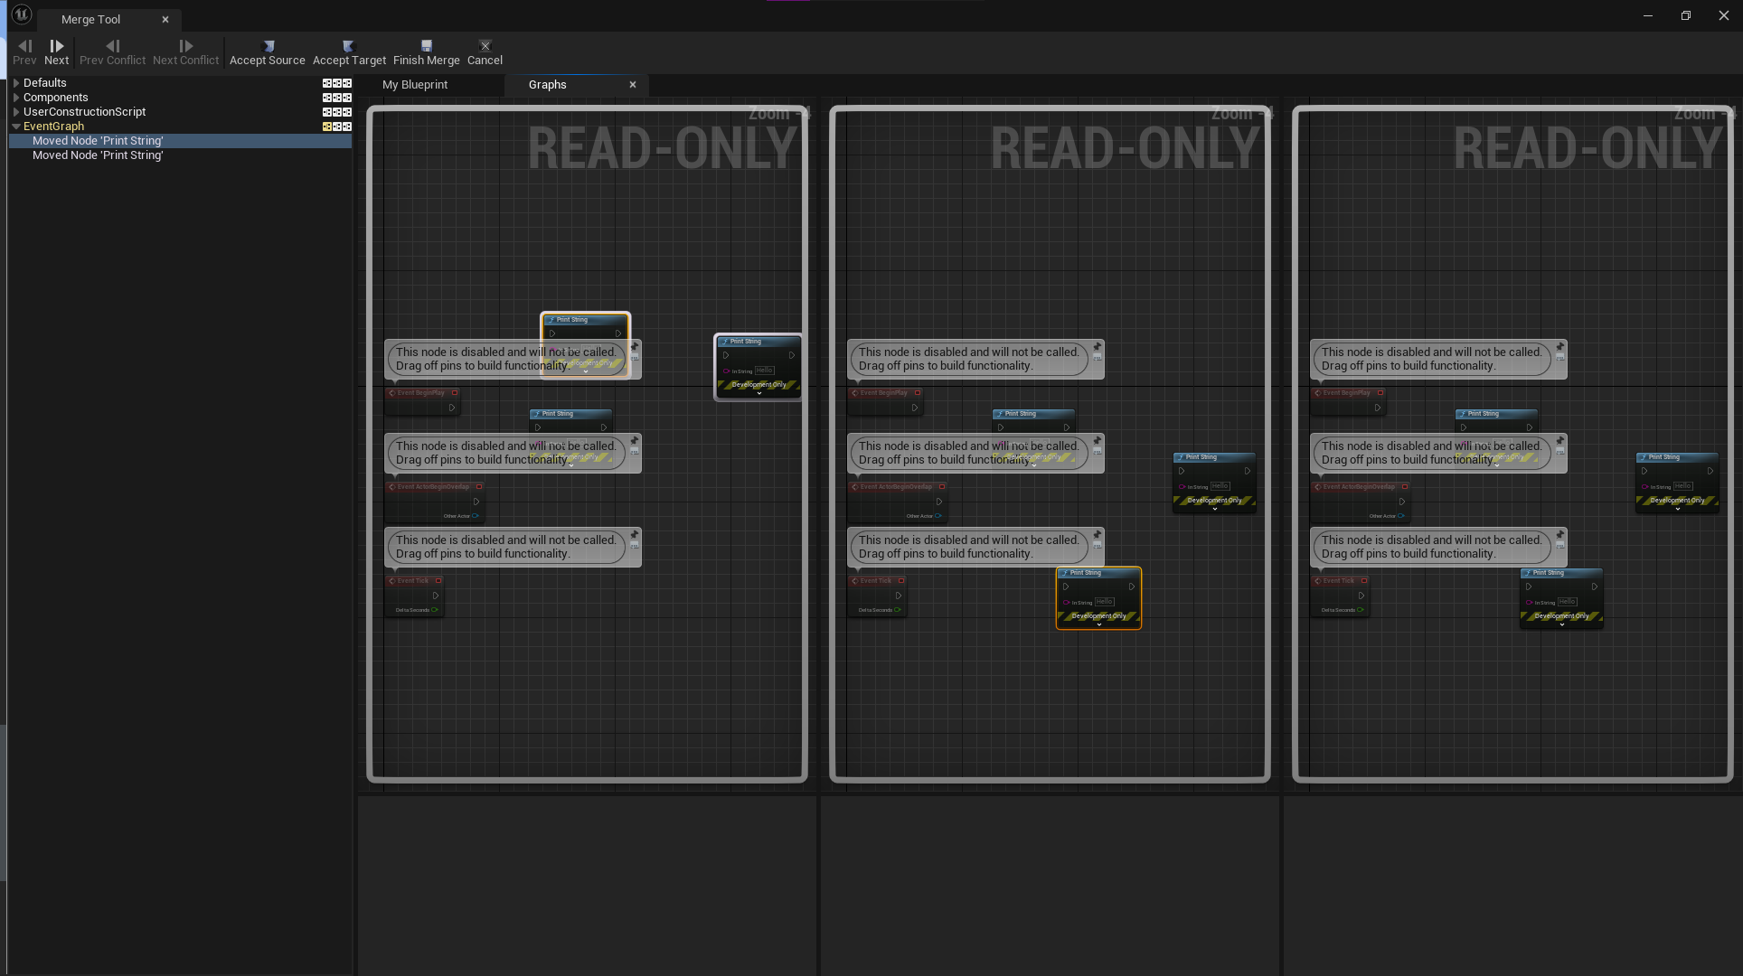Image resolution: width=1743 pixels, height=976 pixels.
Task: Expand the UserConstructionScript entry
Action: pyautogui.click(x=16, y=112)
